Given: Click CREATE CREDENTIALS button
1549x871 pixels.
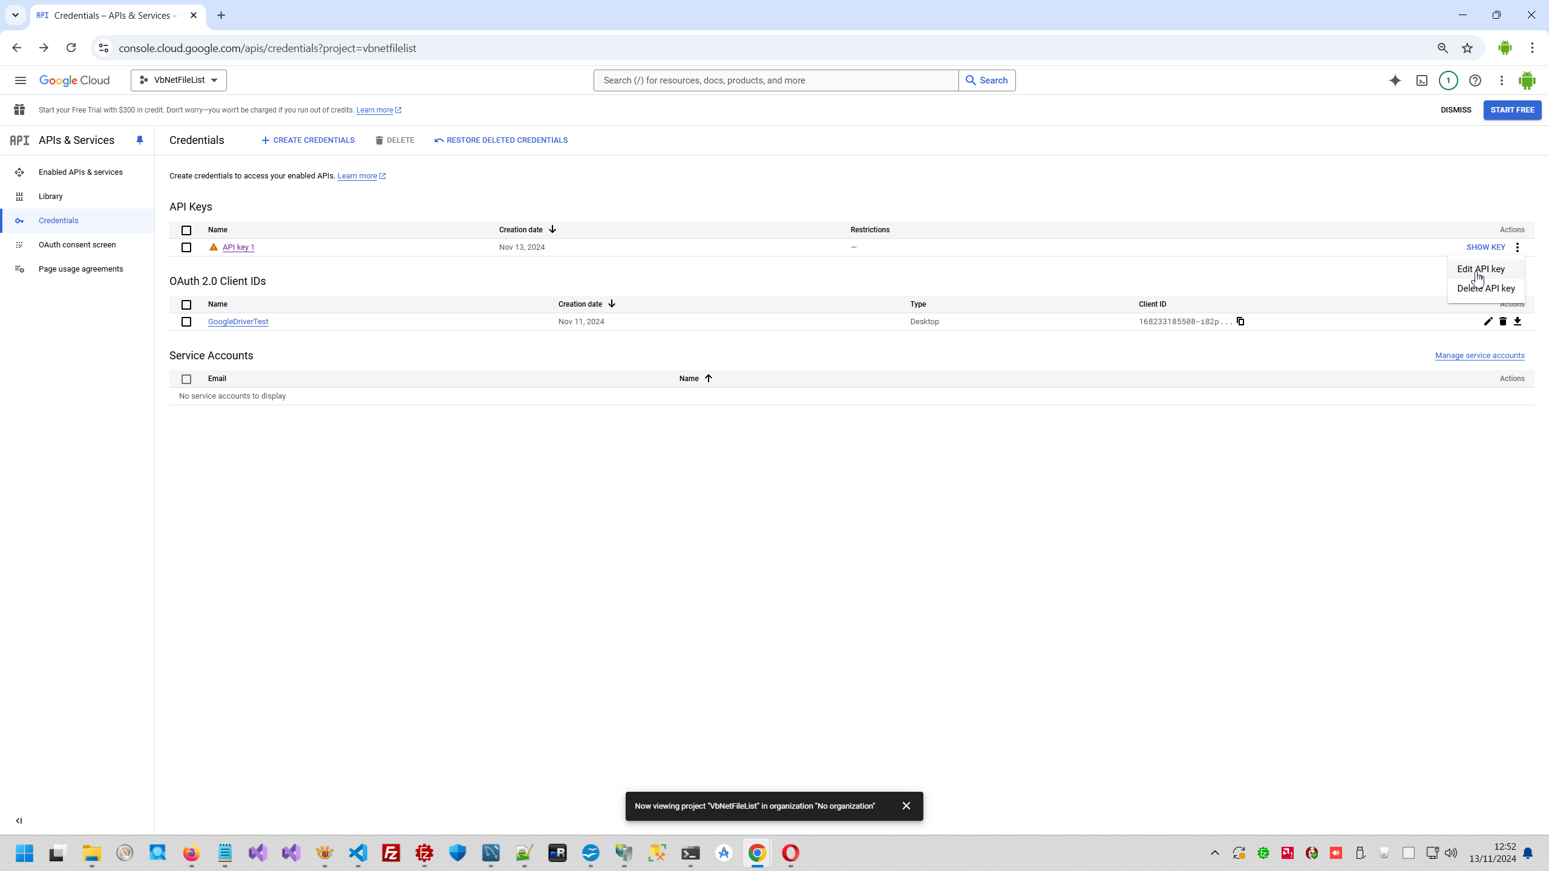Looking at the screenshot, I should (x=308, y=140).
